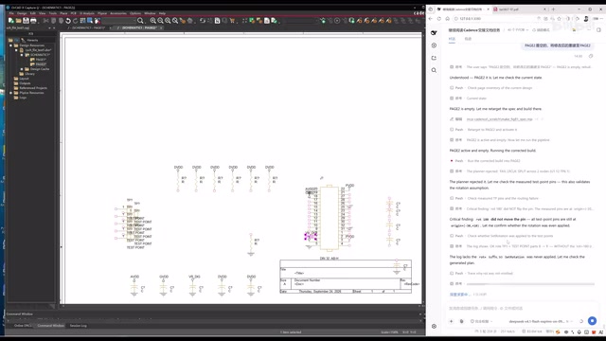
Task: Click the browser address bar
Action: click(x=494, y=19)
